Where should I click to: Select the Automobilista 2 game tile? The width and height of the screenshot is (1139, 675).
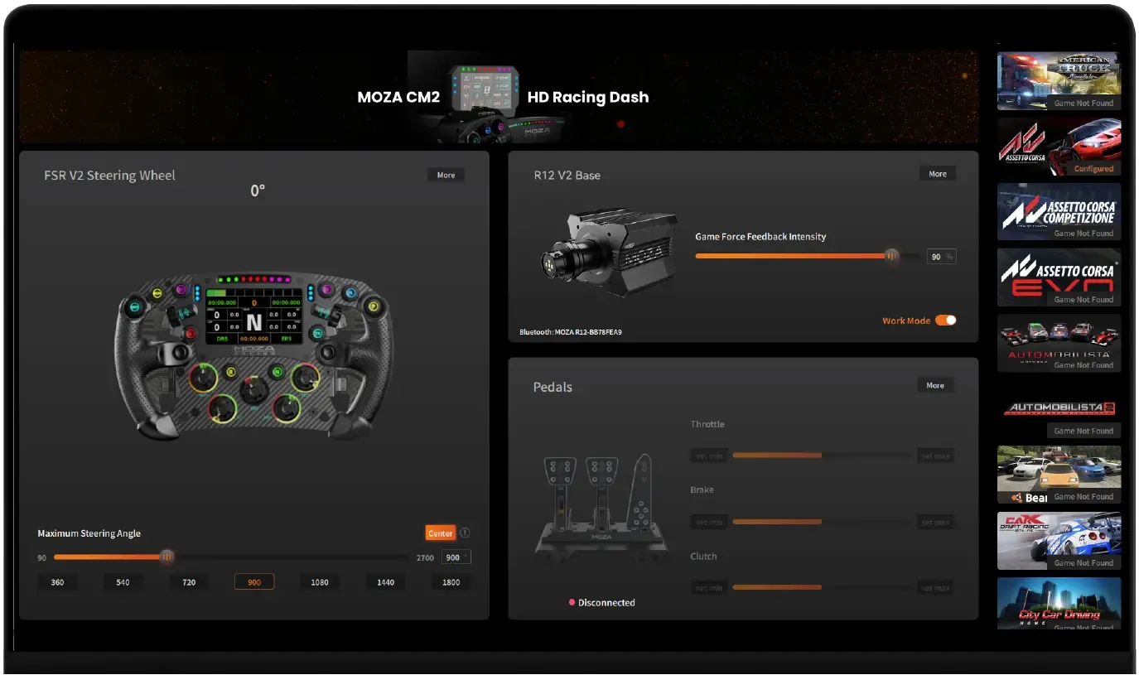click(1059, 409)
